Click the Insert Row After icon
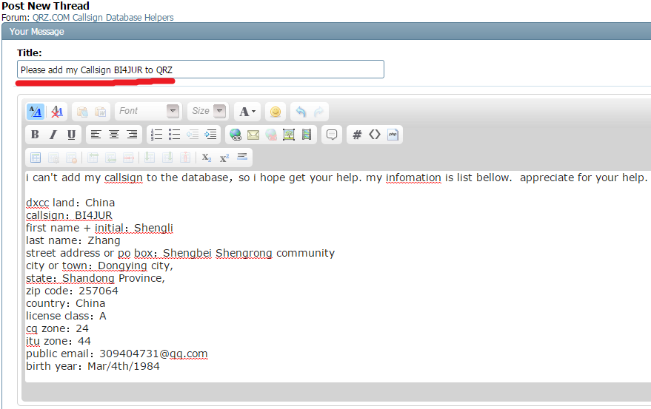Image resolution: width=651 pixels, height=409 pixels. tap(110, 158)
